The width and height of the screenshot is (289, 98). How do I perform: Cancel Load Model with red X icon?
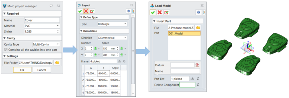pos(160,12)
